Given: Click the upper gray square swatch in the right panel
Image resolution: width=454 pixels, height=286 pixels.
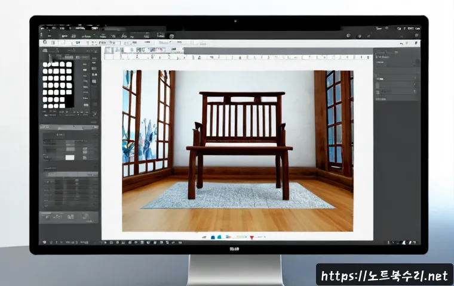Looking at the screenshot, I should [x=378, y=86].
